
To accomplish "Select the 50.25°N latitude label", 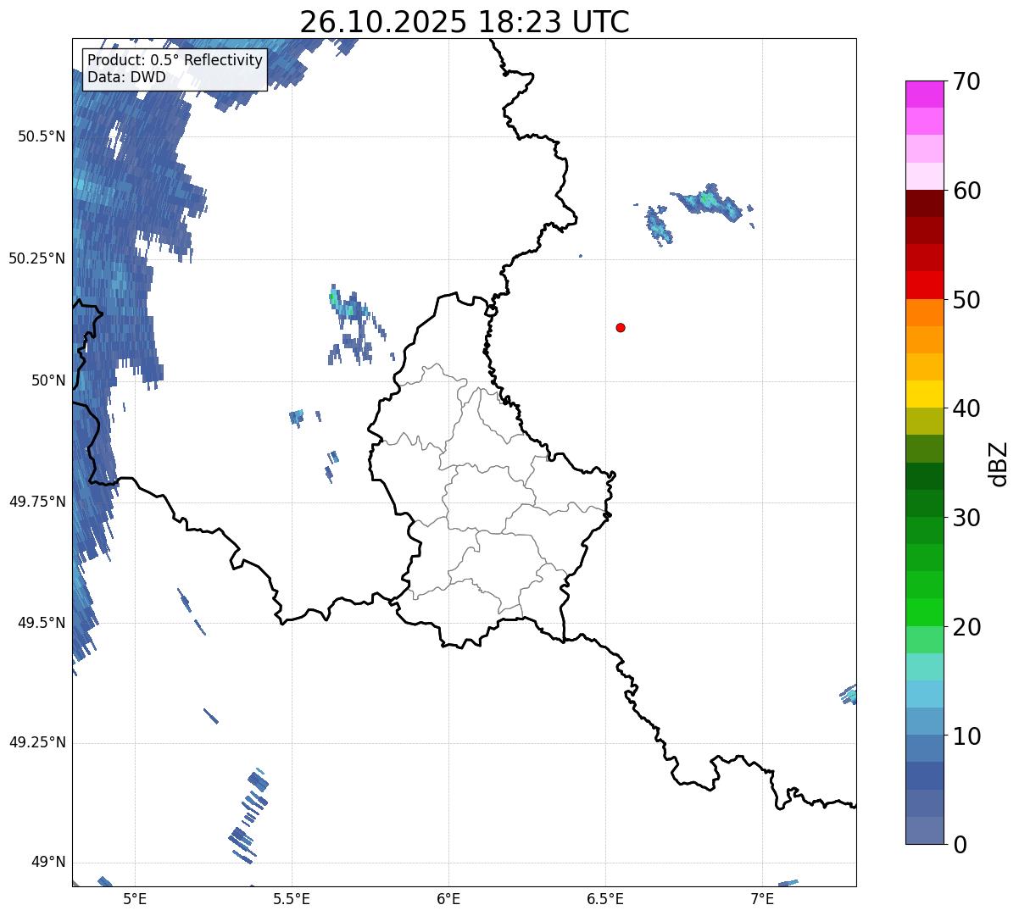I will (x=37, y=258).
